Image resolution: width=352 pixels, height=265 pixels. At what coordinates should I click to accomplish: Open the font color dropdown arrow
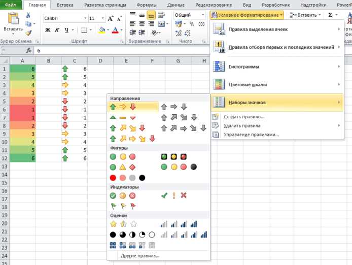[x=121, y=30]
